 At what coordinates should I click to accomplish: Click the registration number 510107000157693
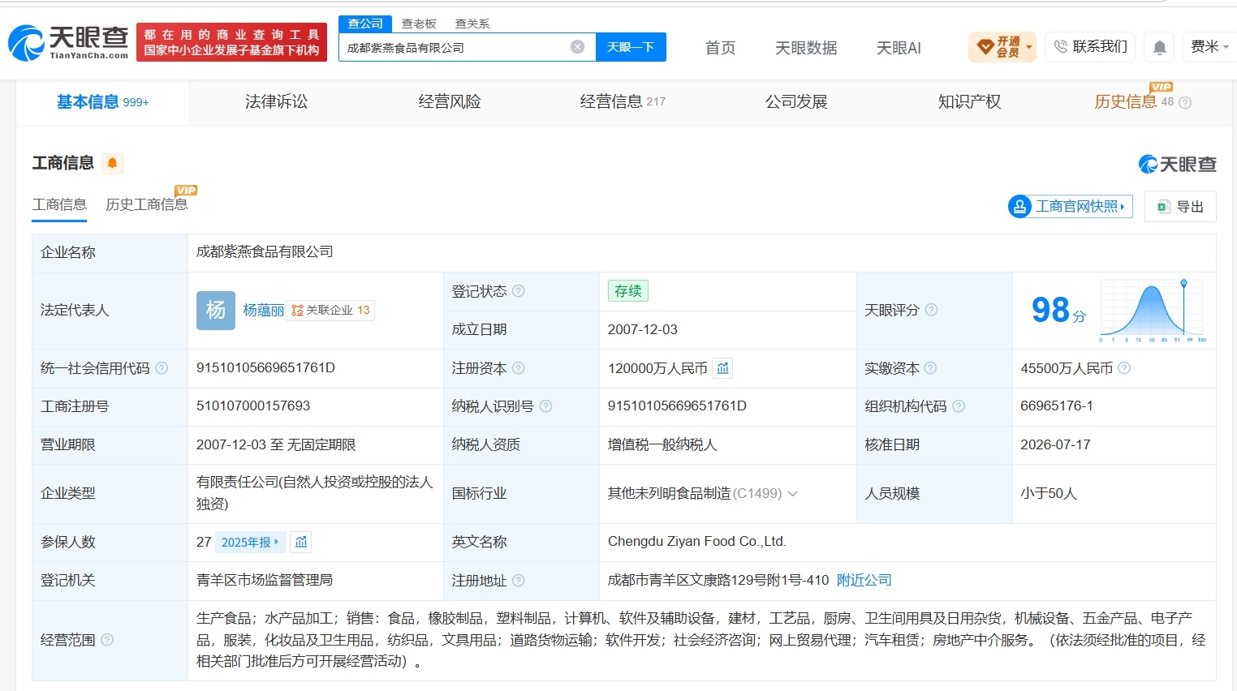click(x=253, y=406)
